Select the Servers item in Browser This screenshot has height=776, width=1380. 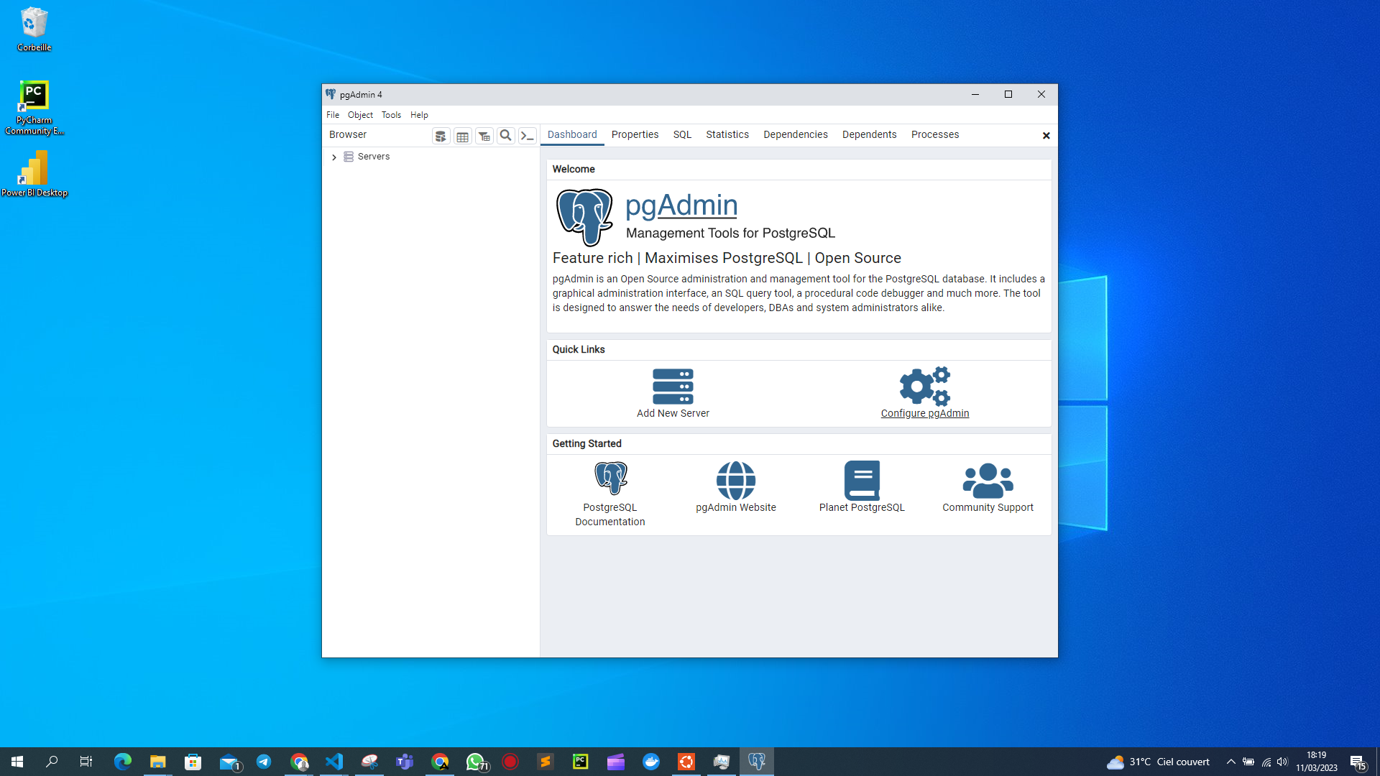(x=373, y=157)
